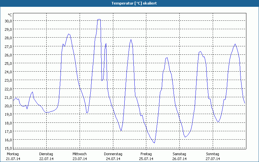Click the Samstag 26.07.14 axis label

pyautogui.click(x=179, y=156)
